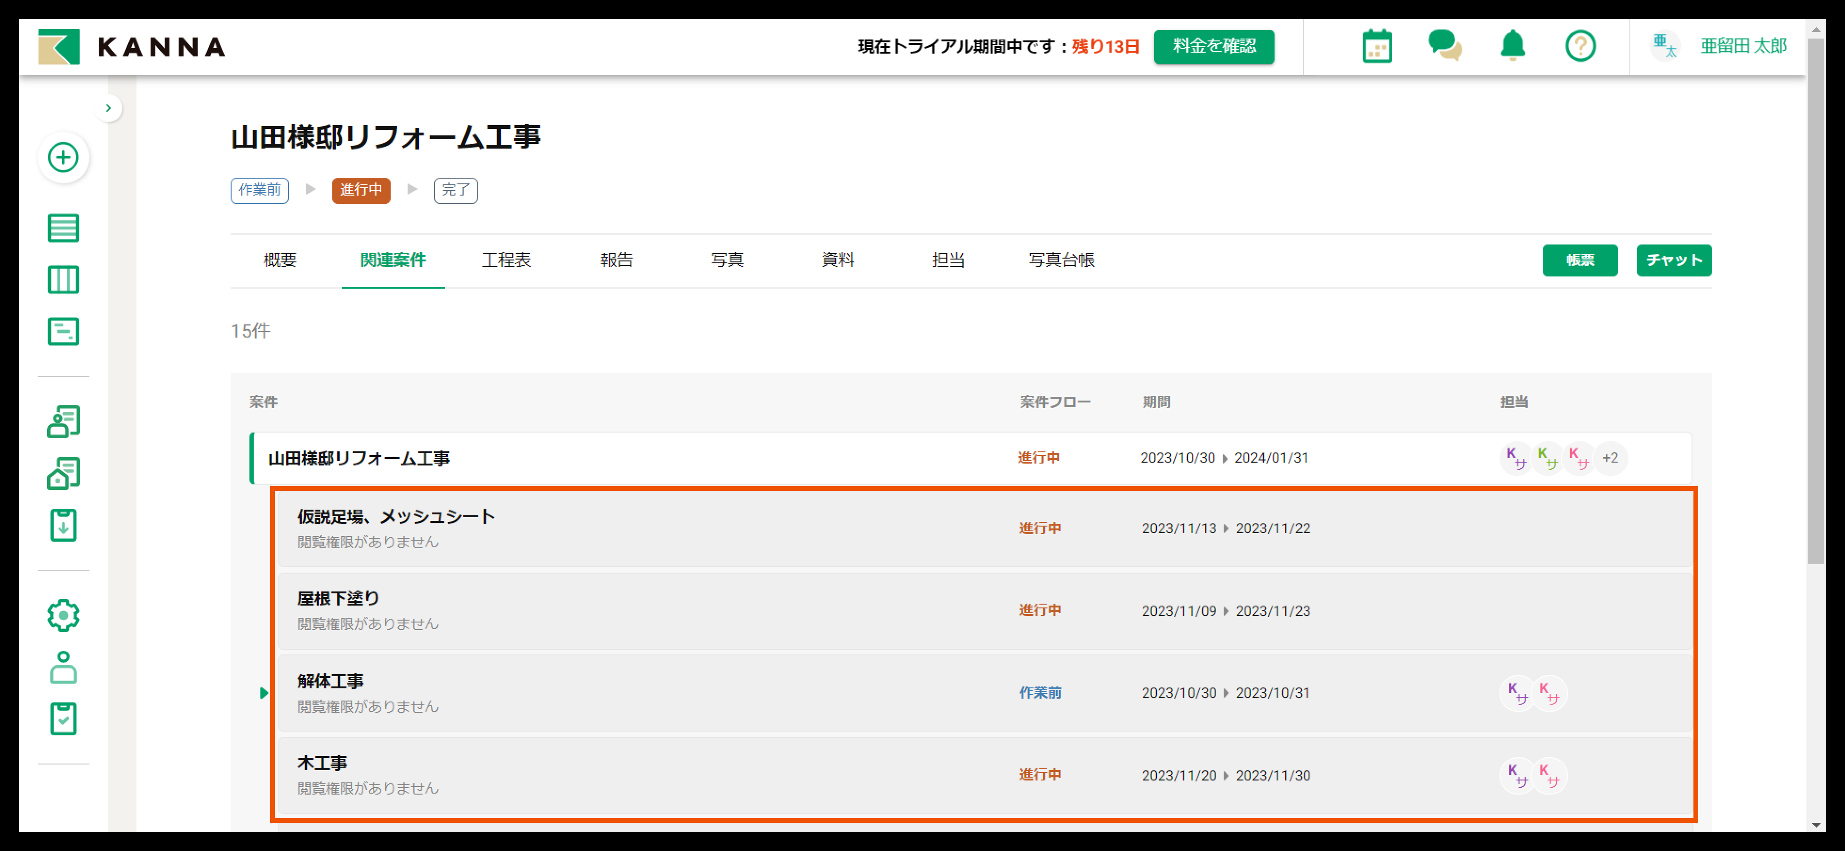Screen dimensions: 1845x851
Task: Open the chat bubbles icon in header
Action: point(1444,47)
